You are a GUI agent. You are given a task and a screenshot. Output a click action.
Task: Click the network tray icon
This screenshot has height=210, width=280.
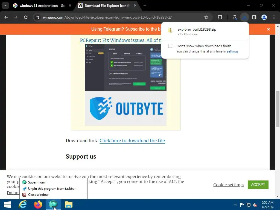tap(249, 205)
